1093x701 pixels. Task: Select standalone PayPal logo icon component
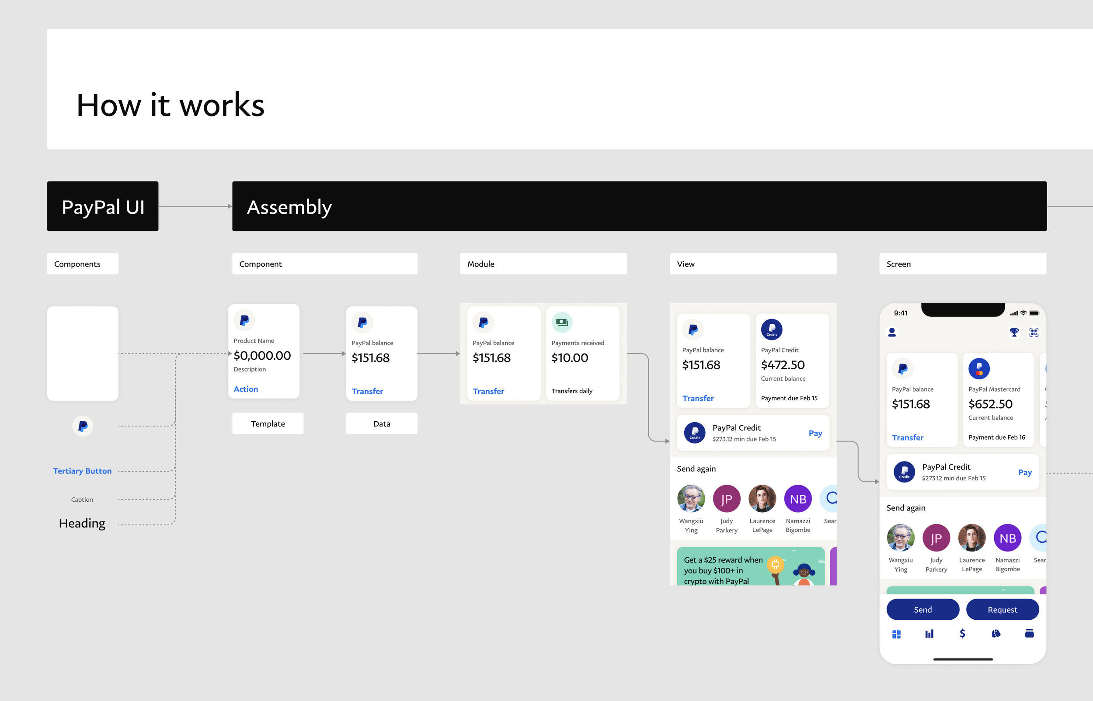[x=83, y=427]
